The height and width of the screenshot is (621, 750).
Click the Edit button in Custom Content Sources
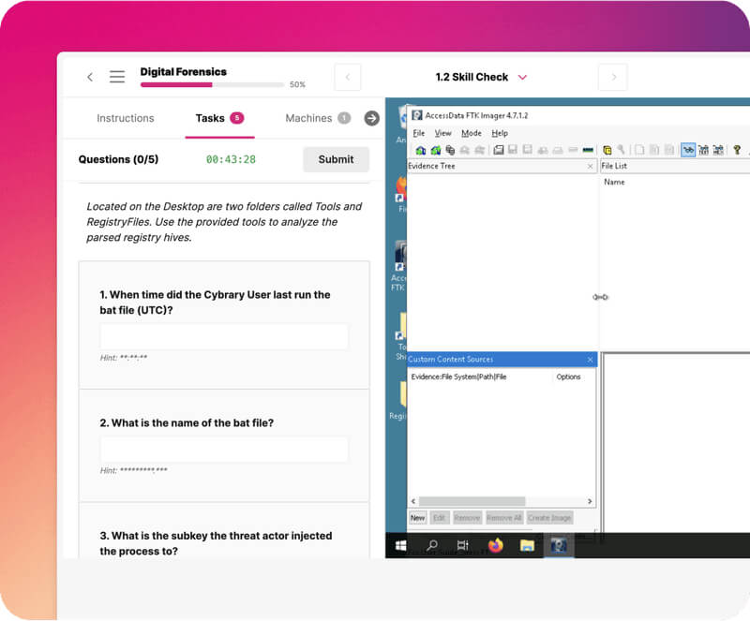tap(439, 518)
